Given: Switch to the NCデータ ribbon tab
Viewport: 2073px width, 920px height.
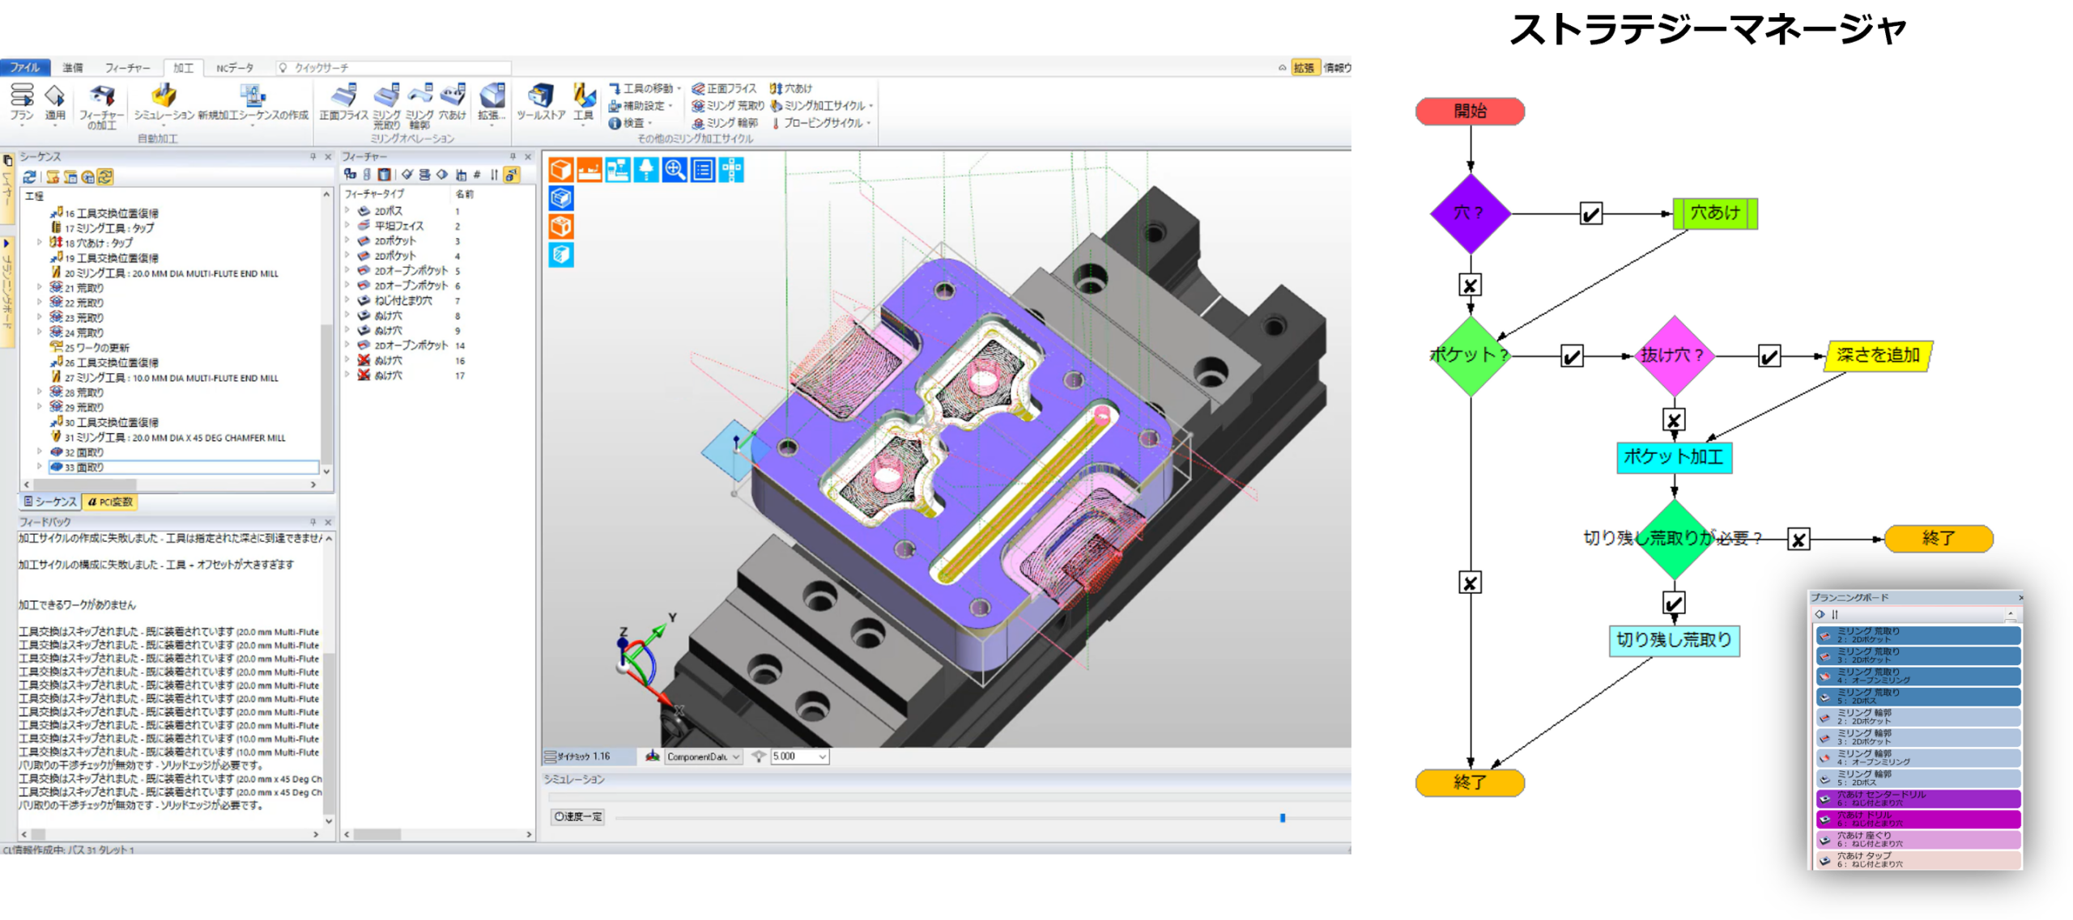Looking at the screenshot, I should [x=235, y=68].
